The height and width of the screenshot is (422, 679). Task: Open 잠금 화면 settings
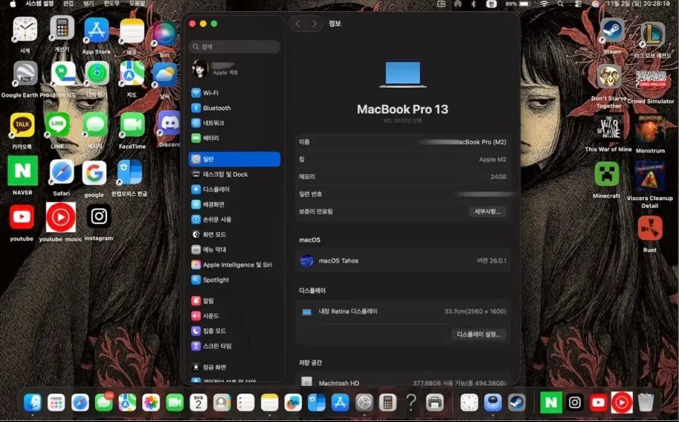click(234, 367)
